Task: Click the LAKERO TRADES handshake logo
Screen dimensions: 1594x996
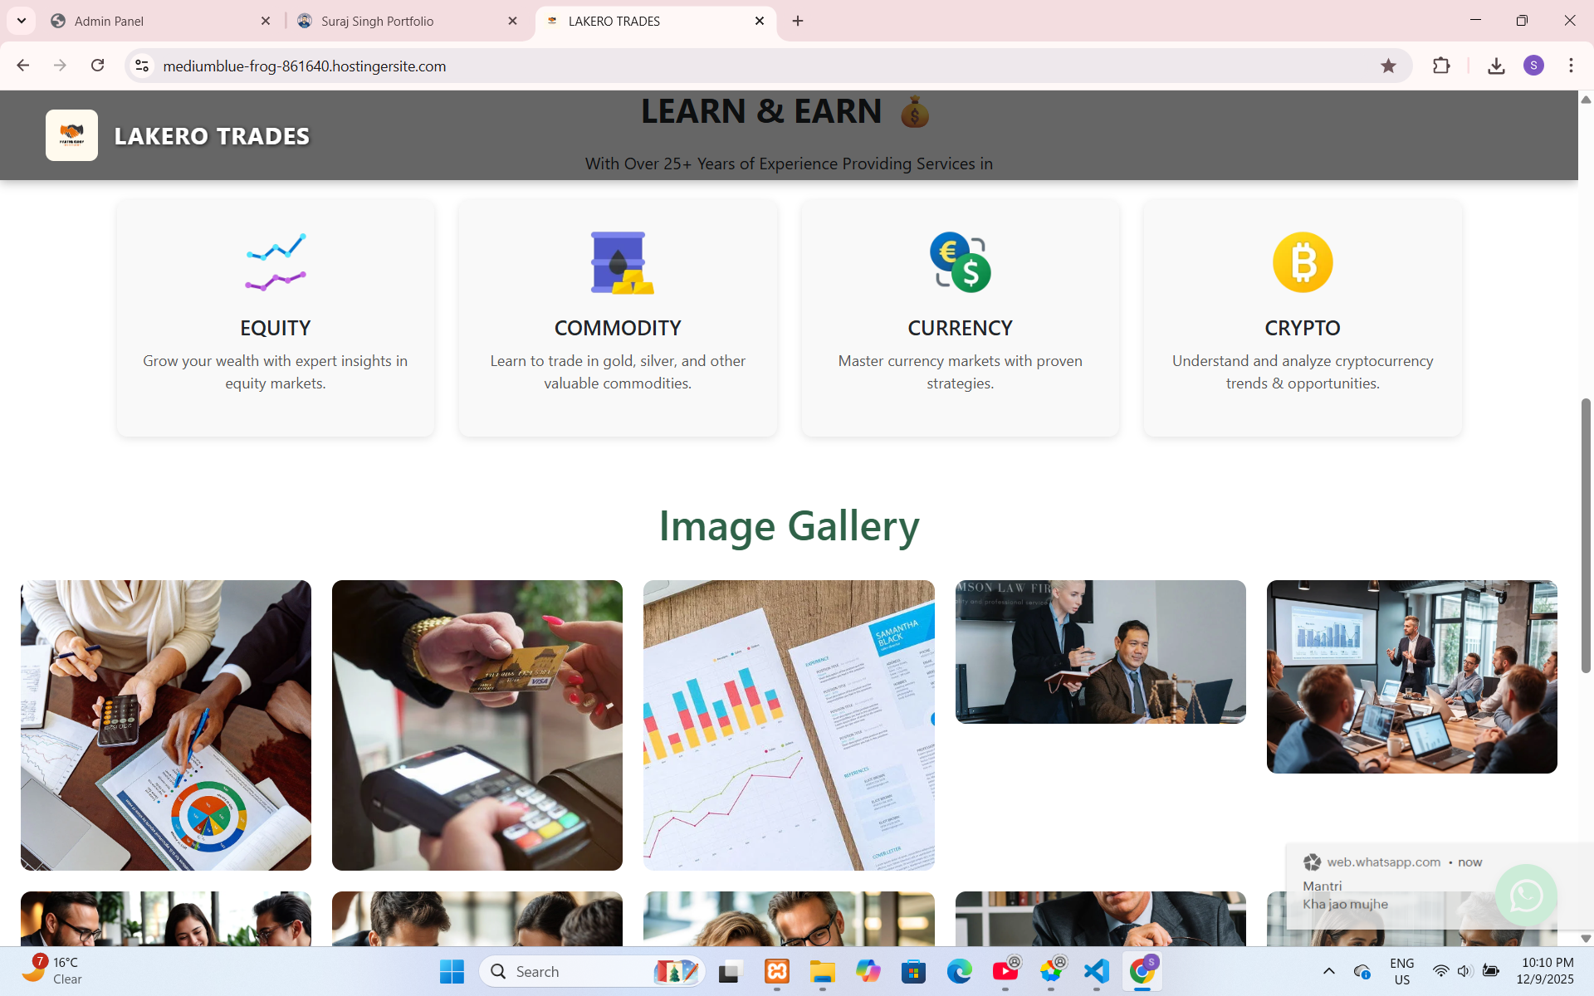Action: [71, 134]
